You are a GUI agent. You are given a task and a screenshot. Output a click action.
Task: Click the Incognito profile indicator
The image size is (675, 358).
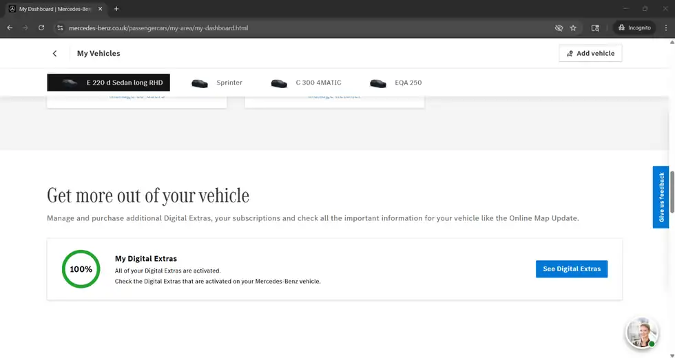[x=634, y=28]
